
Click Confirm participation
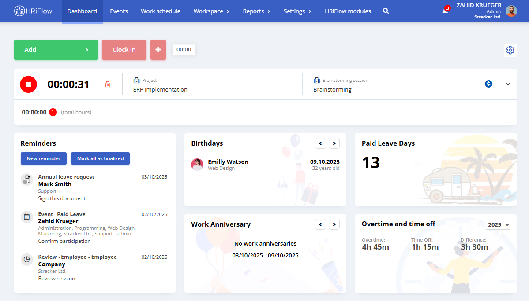[64, 241]
